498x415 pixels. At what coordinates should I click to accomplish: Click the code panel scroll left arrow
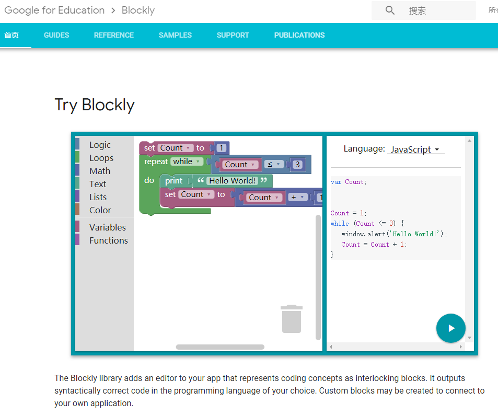[331, 347]
